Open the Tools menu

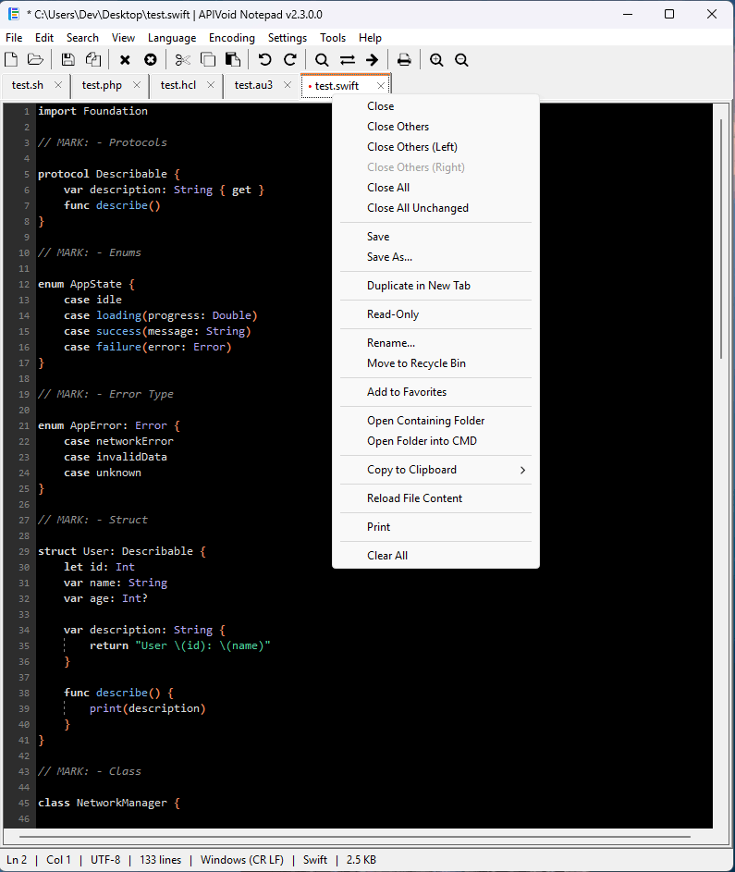[x=333, y=38]
